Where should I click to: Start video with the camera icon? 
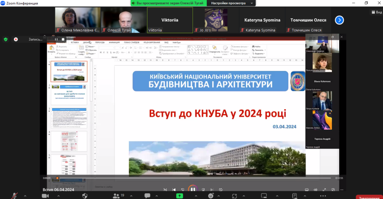(x=45, y=196)
